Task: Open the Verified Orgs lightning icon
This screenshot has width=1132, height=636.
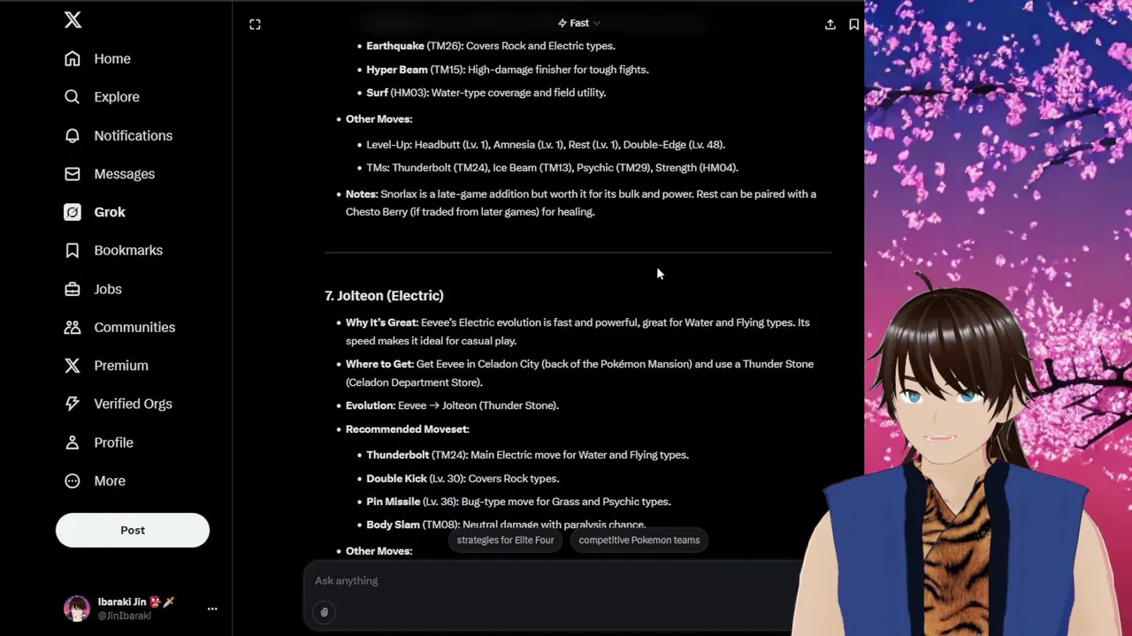Action: coord(73,404)
